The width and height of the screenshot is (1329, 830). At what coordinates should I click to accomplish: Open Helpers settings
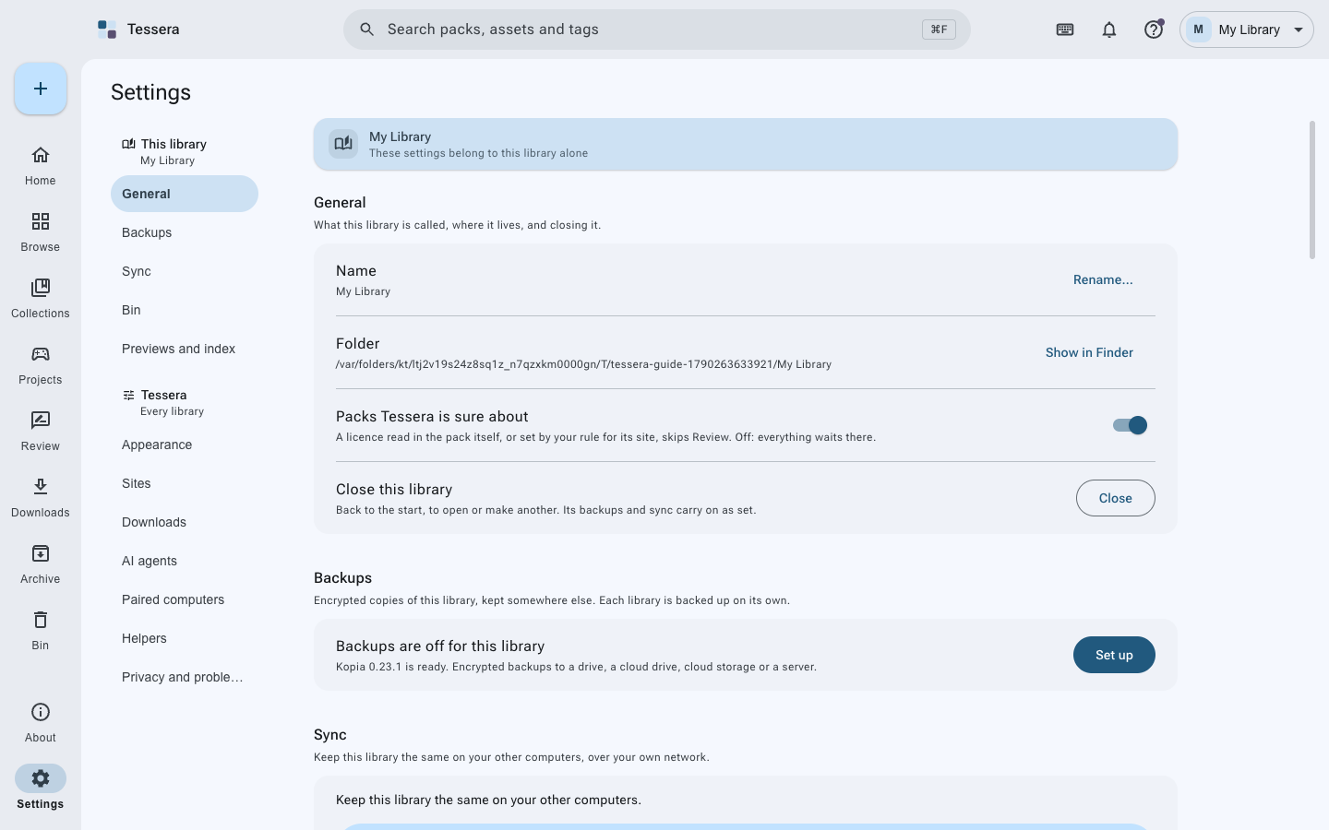pos(185,638)
